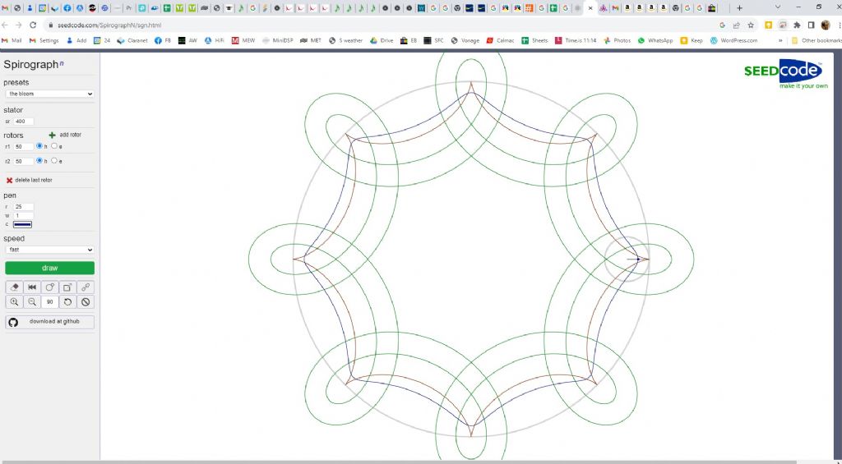This screenshot has width=842, height=464.
Task: Bookmark this page with the star icon
Action: click(x=751, y=25)
